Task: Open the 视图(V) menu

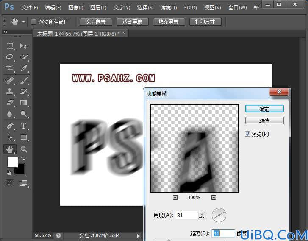Action: [212, 8]
